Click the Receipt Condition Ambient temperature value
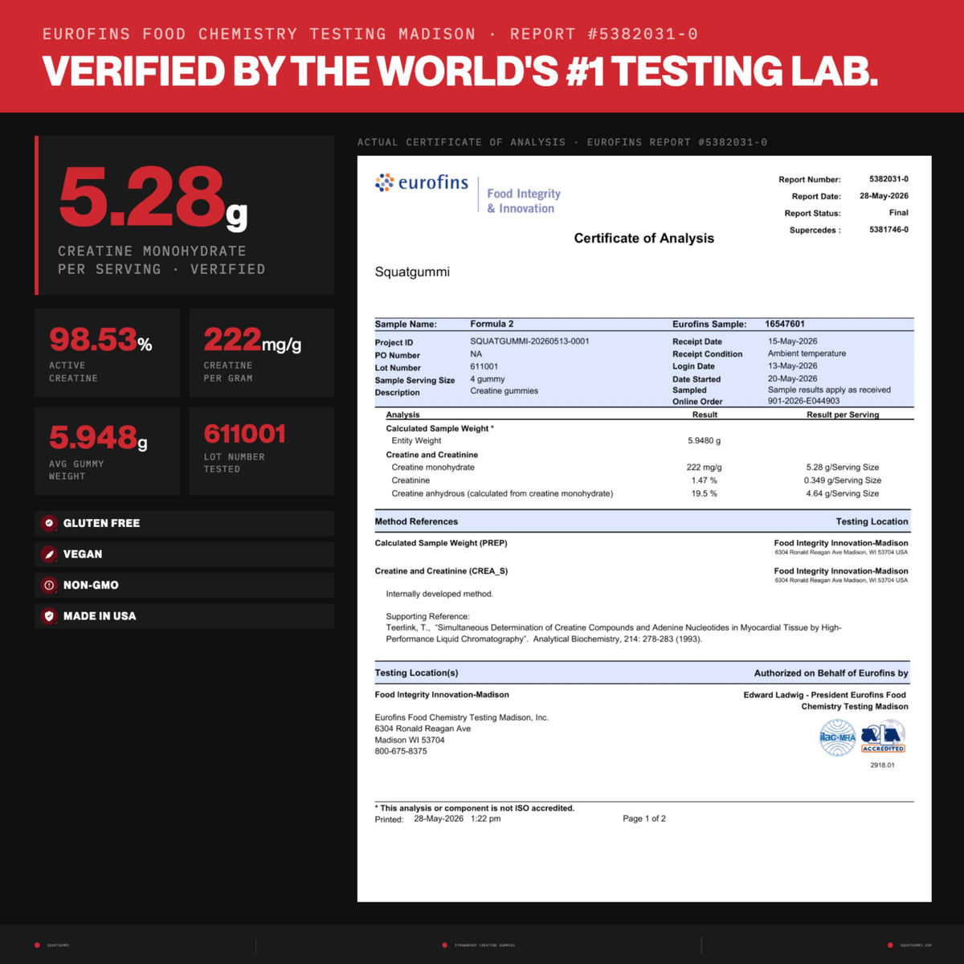 807,353
